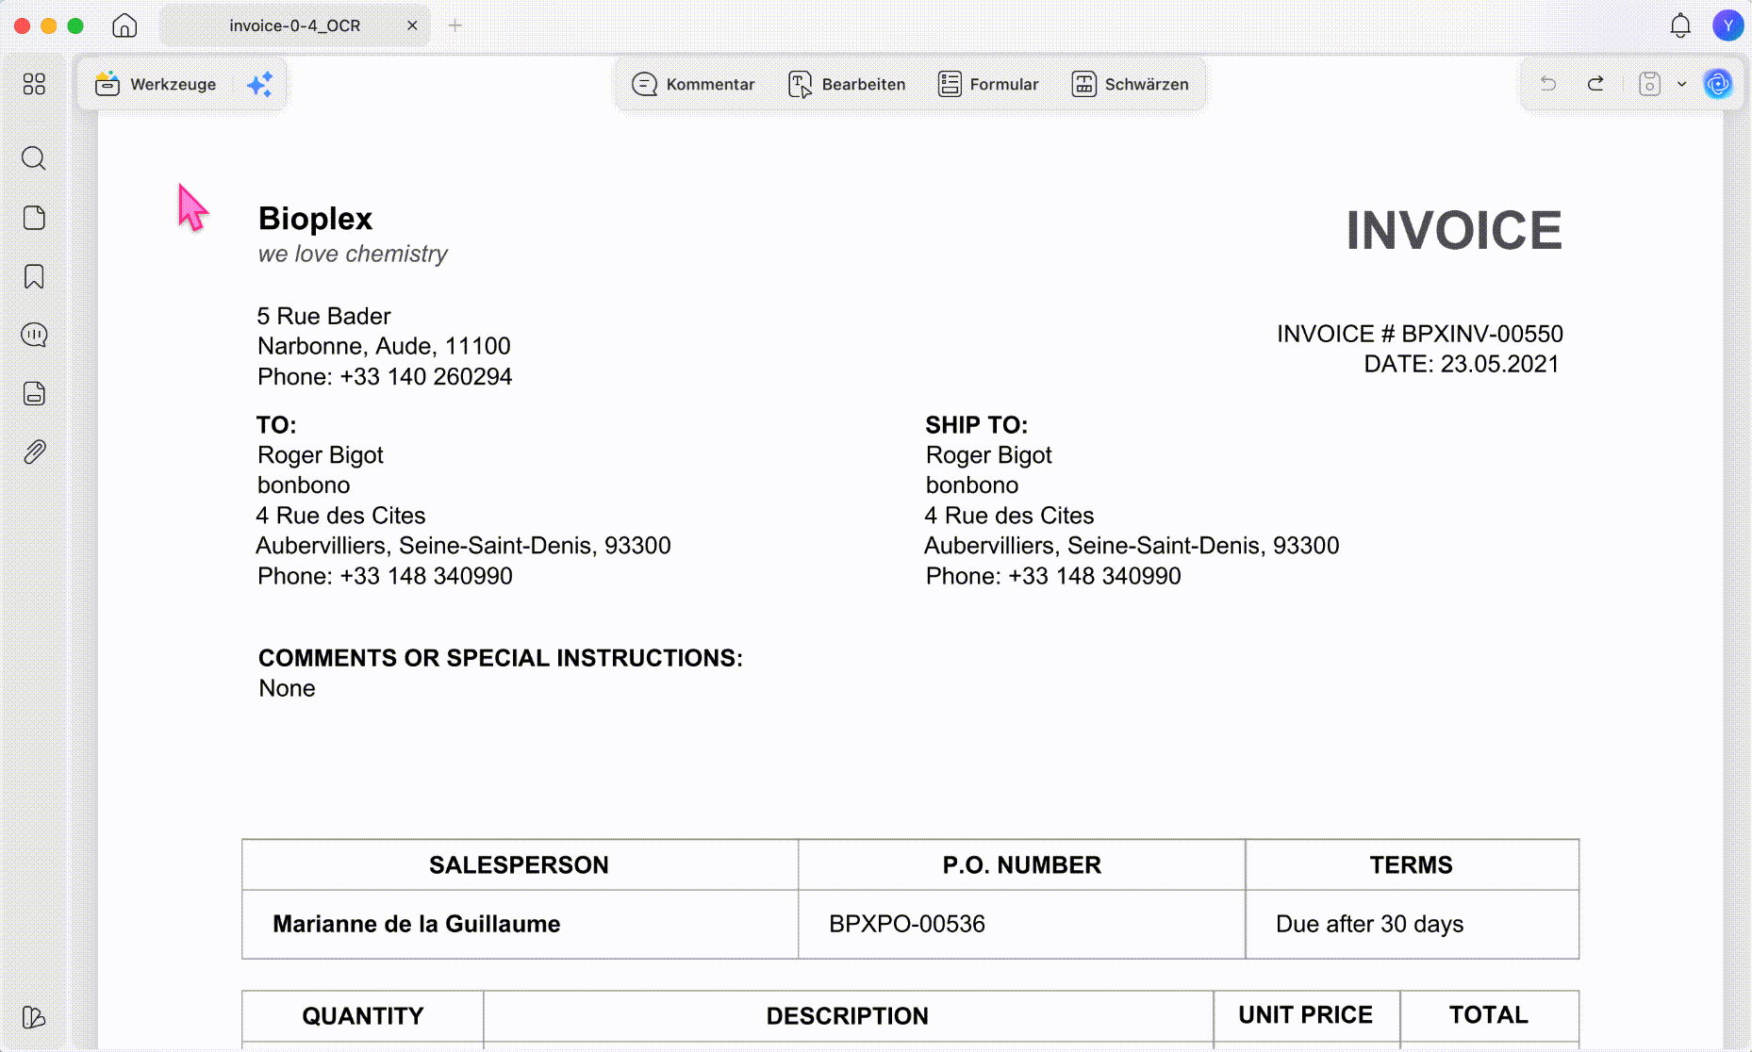1752x1052 pixels.
Task: Open the bookmarks panel icon
Action: click(x=34, y=276)
